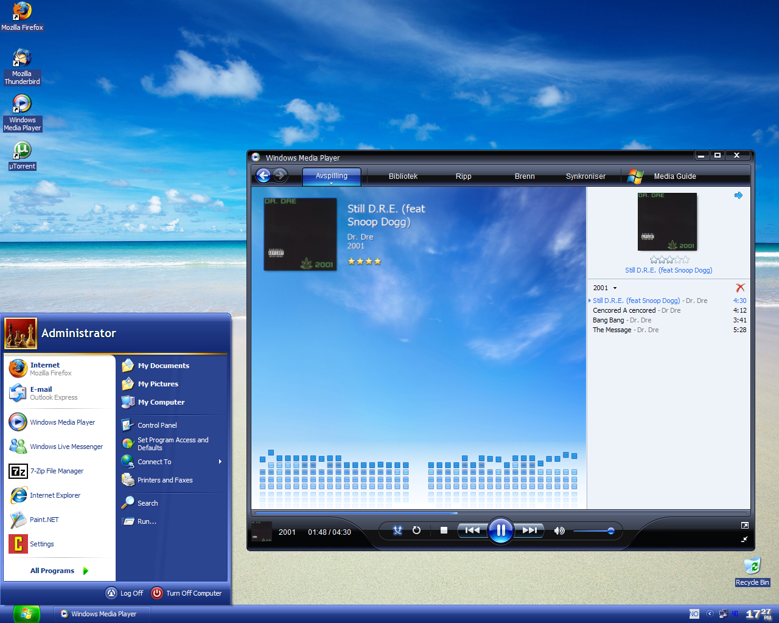Expand the Connect To submenu
The width and height of the screenshot is (779, 623).
point(172,462)
